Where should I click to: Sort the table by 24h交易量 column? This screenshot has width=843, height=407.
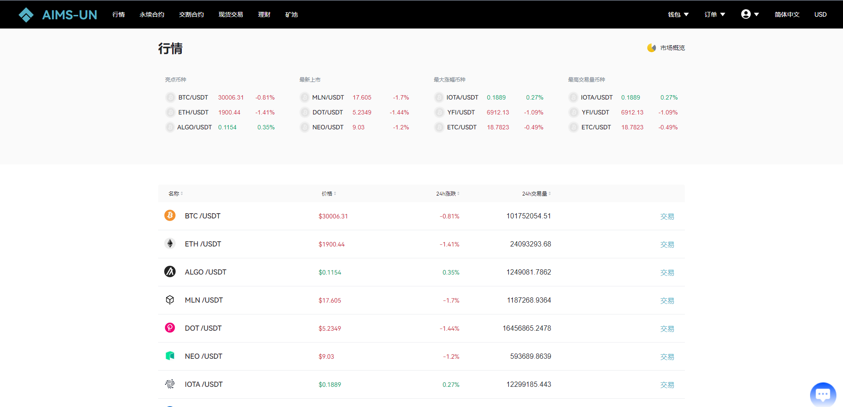pos(536,193)
